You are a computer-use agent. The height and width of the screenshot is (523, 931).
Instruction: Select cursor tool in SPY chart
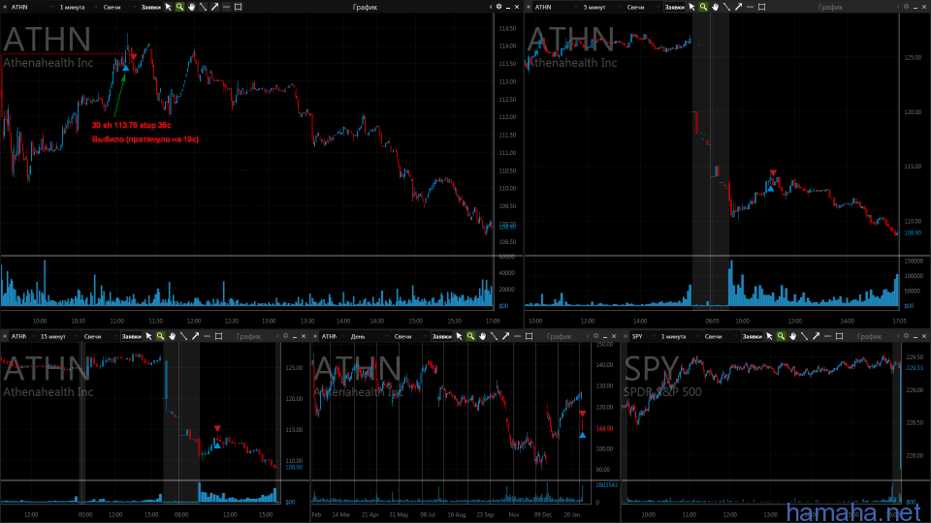point(769,336)
